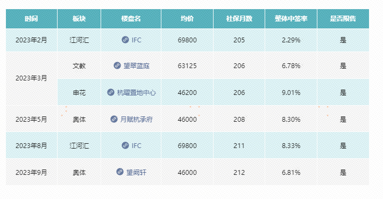Click the 是否限售 column header
383x199 pixels.
343,19
